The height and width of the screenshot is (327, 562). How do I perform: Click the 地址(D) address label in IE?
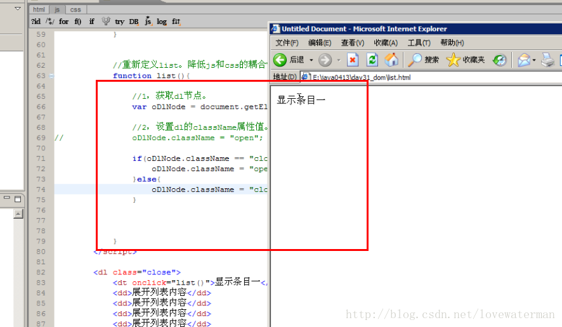(x=285, y=77)
